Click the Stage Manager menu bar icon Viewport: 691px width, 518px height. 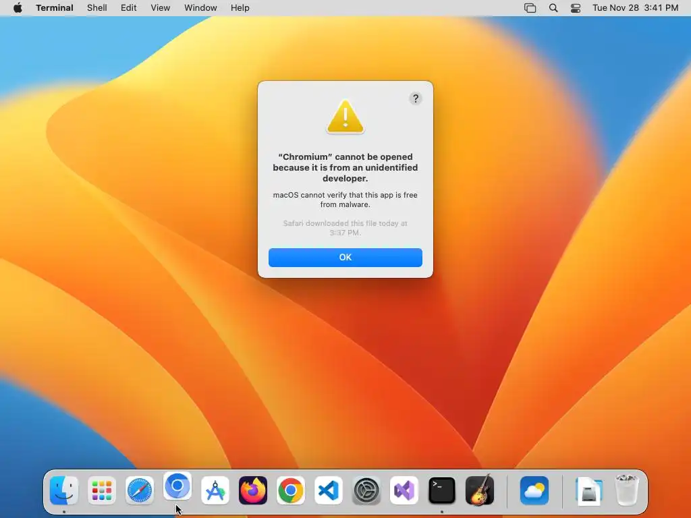pos(530,8)
